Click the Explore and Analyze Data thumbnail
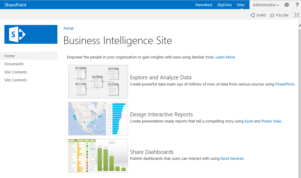 click(x=98, y=82)
